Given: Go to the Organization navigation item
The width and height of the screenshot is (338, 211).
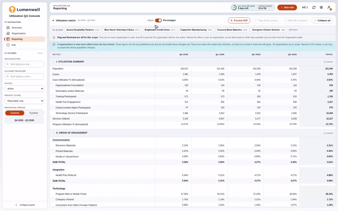Looking at the screenshot, I should tap(24, 33).
